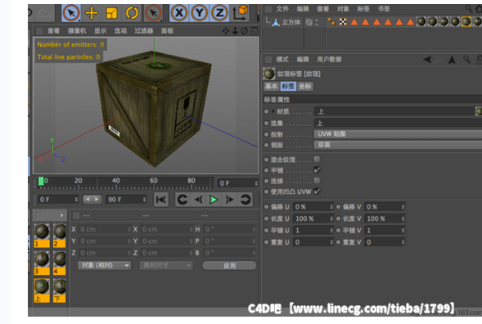Click the 90 F end frame field

pos(126,200)
